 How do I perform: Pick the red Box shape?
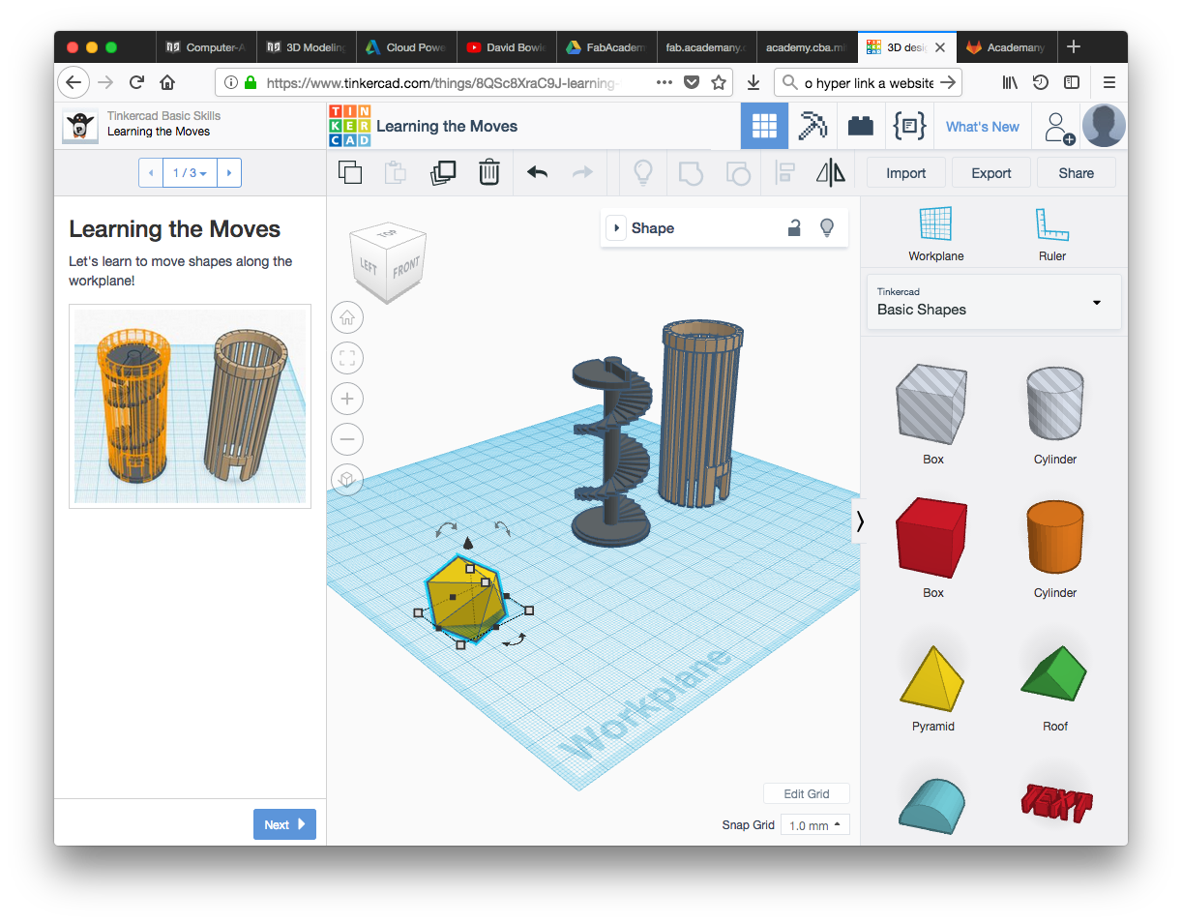[932, 538]
